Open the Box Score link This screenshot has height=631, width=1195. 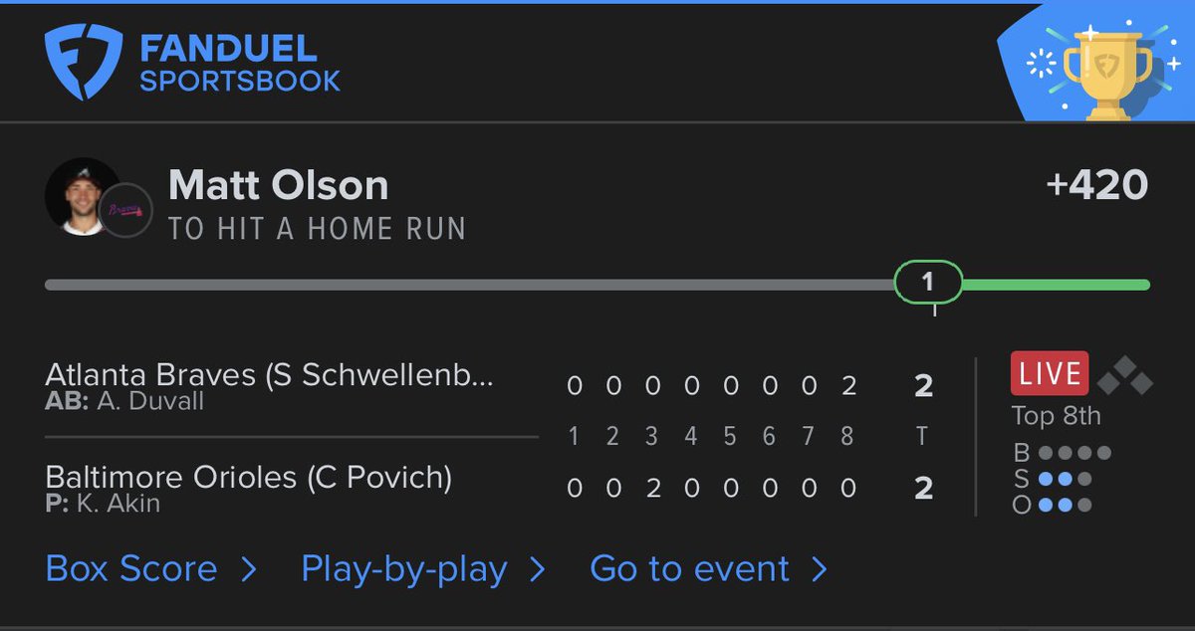(x=131, y=569)
